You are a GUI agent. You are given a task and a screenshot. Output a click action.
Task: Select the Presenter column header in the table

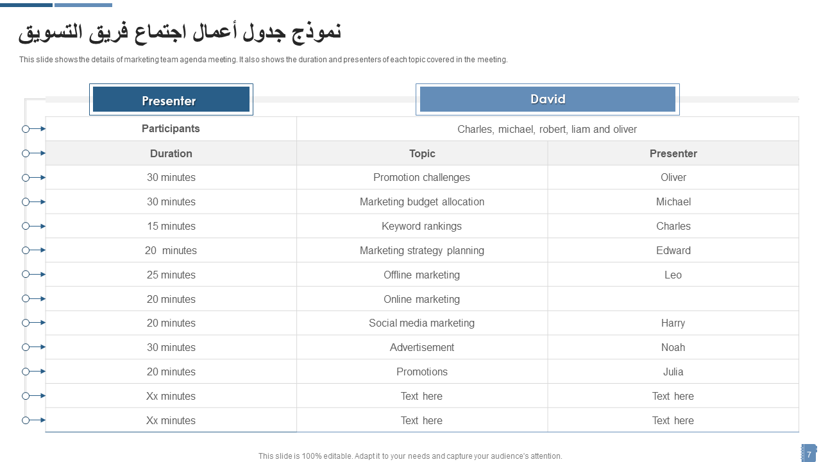673,153
